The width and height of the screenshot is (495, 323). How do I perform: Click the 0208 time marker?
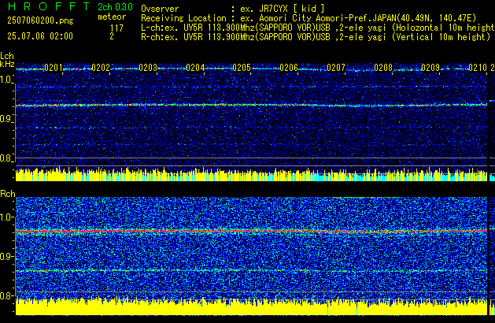click(x=383, y=68)
